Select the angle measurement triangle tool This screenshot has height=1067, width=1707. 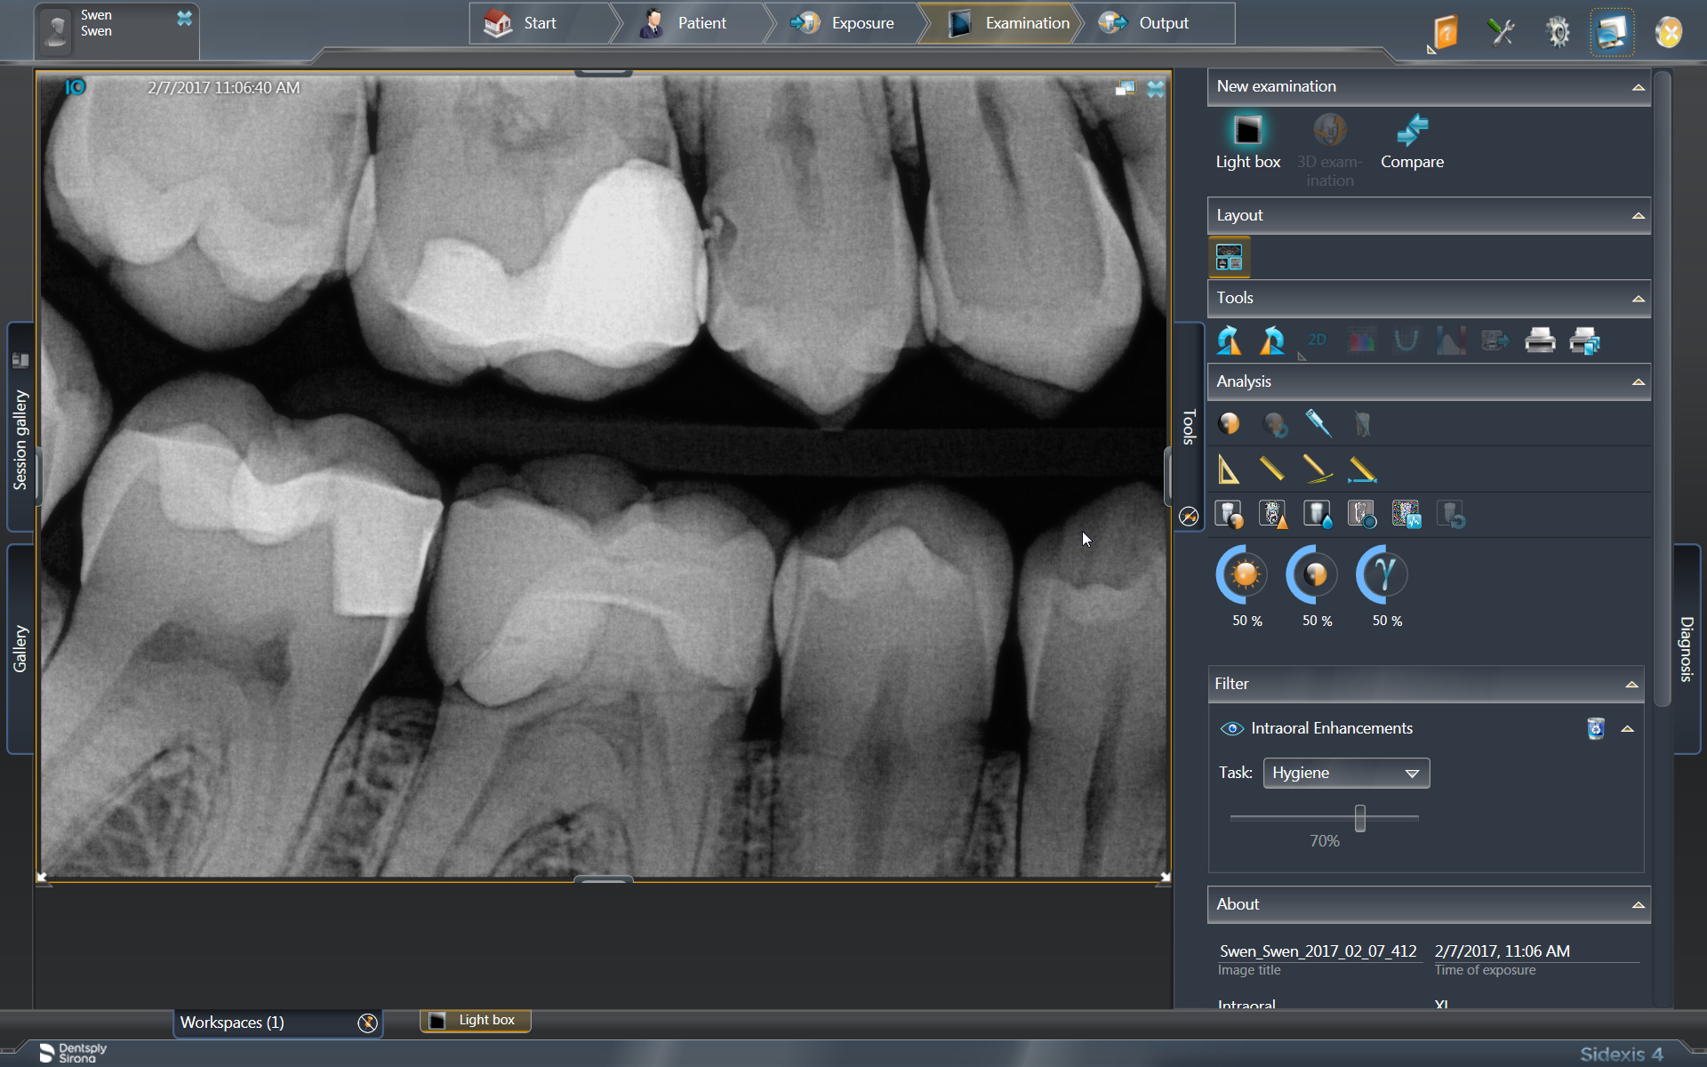[x=1229, y=469]
